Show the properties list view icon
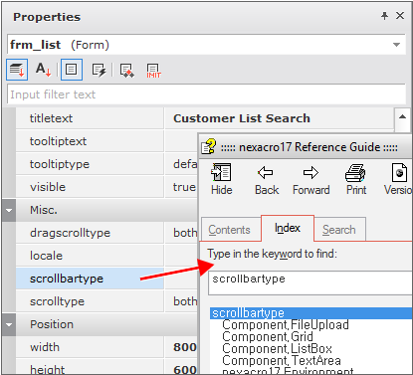 point(72,70)
